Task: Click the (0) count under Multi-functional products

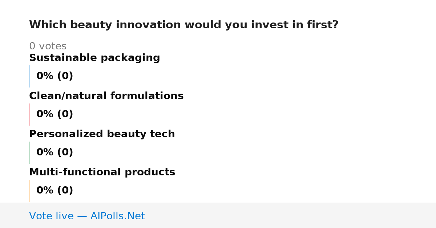Action: [65, 191]
